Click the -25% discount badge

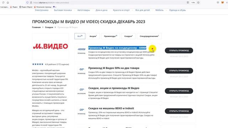(x=82, y=90)
